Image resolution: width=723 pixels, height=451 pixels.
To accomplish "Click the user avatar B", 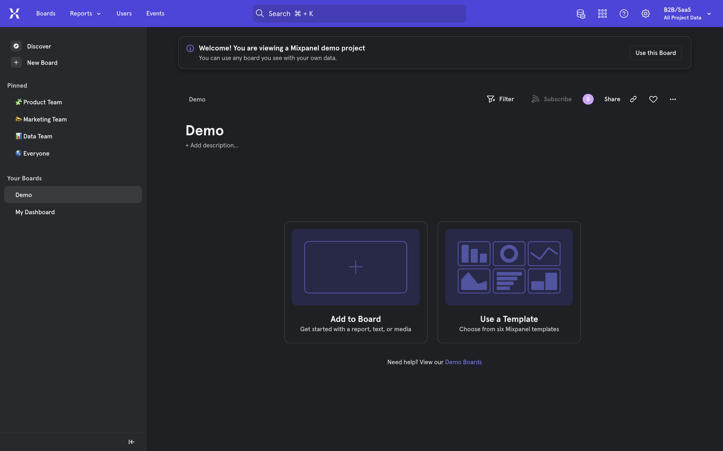I will [x=588, y=99].
